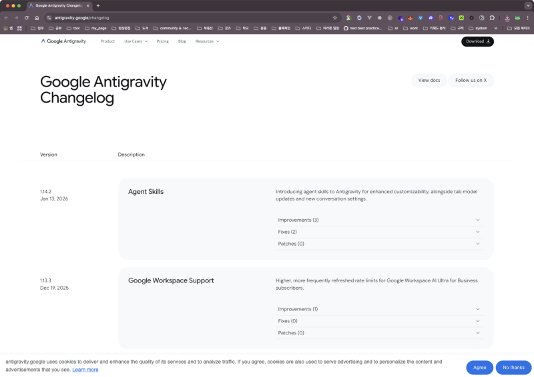Open the tab search dropdown arrow
534x377 pixels.
click(528, 6)
